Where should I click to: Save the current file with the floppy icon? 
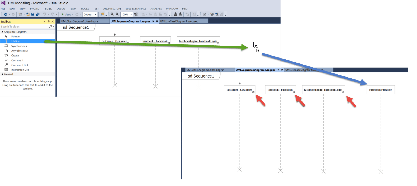point(33,14)
